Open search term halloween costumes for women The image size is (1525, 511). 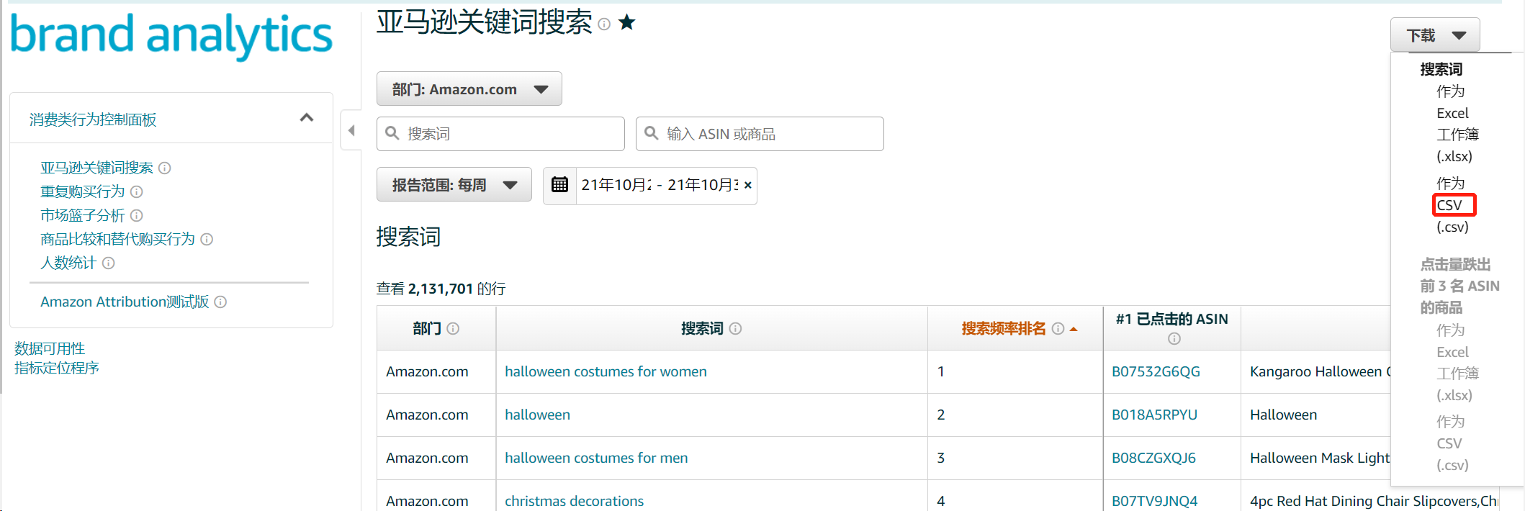point(606,371)
